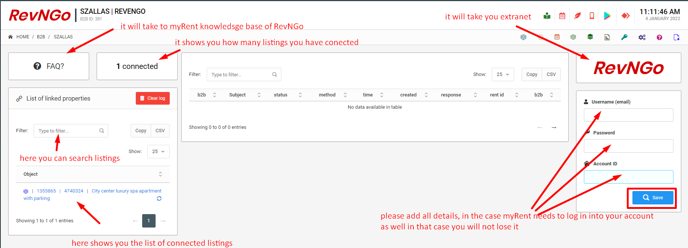Click previous page arrow in log table
688x248 pixels.
(x=540, y=127)
